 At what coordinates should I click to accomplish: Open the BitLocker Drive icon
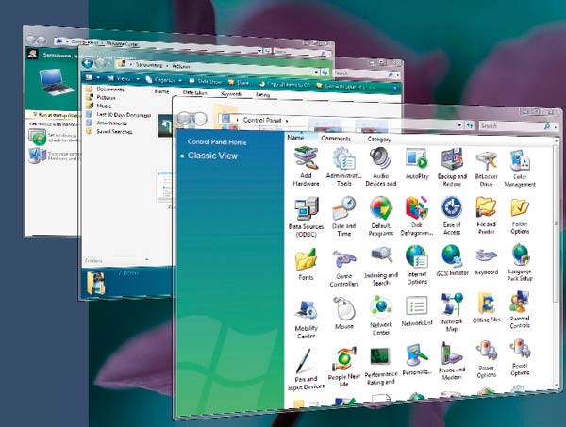click(487, 160)
